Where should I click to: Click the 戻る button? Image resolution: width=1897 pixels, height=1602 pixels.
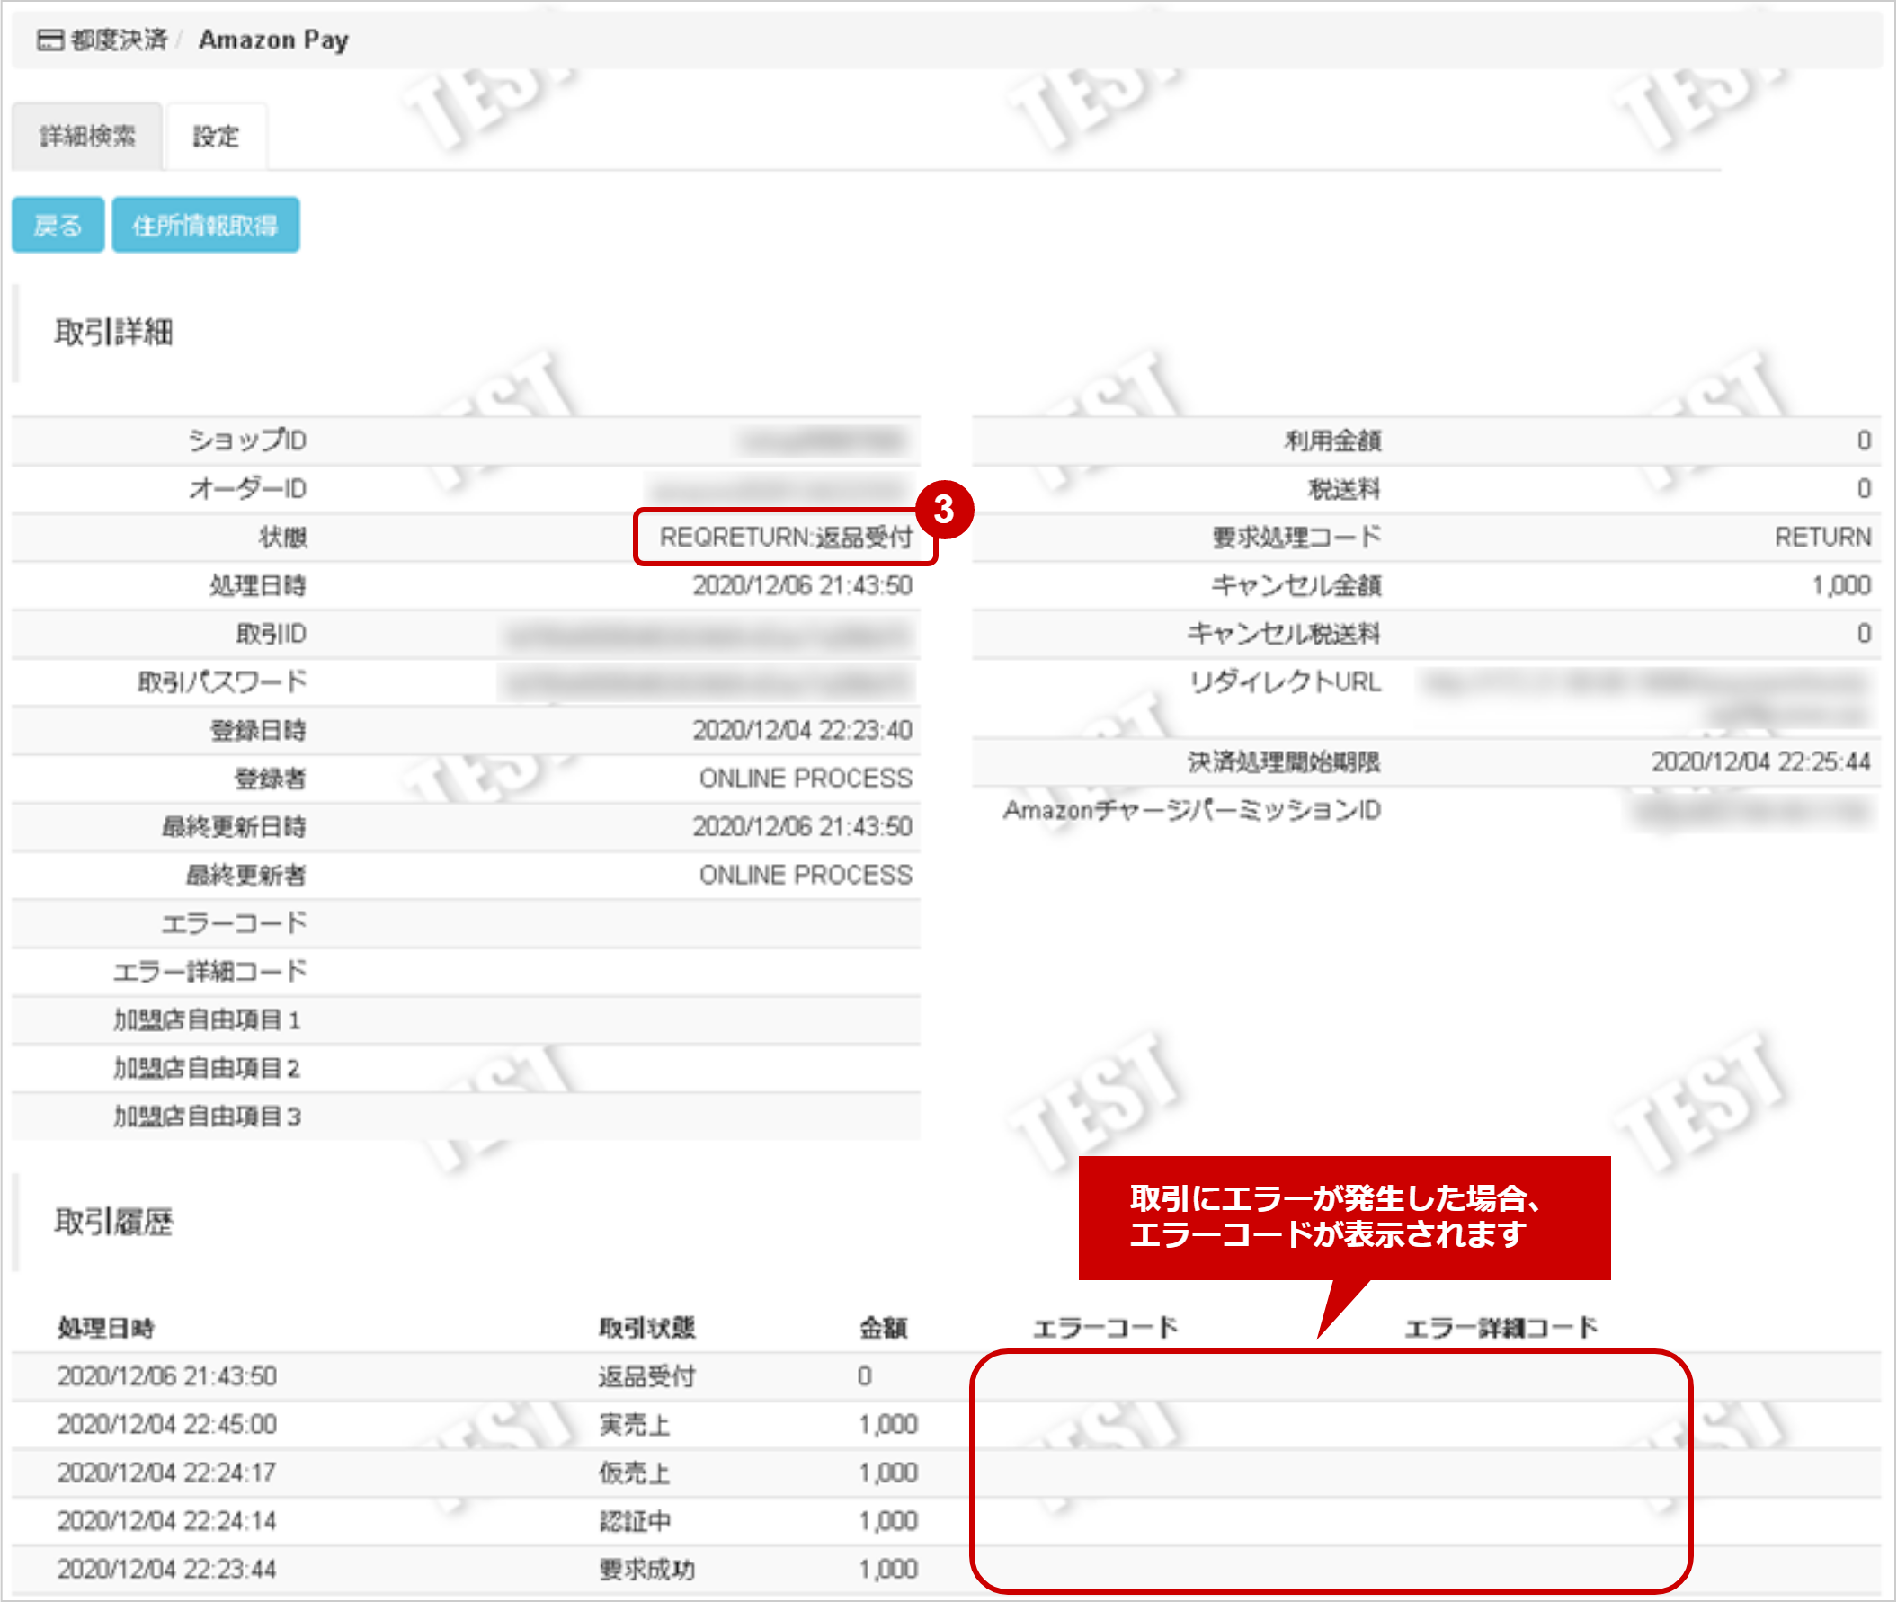(58, 224)
